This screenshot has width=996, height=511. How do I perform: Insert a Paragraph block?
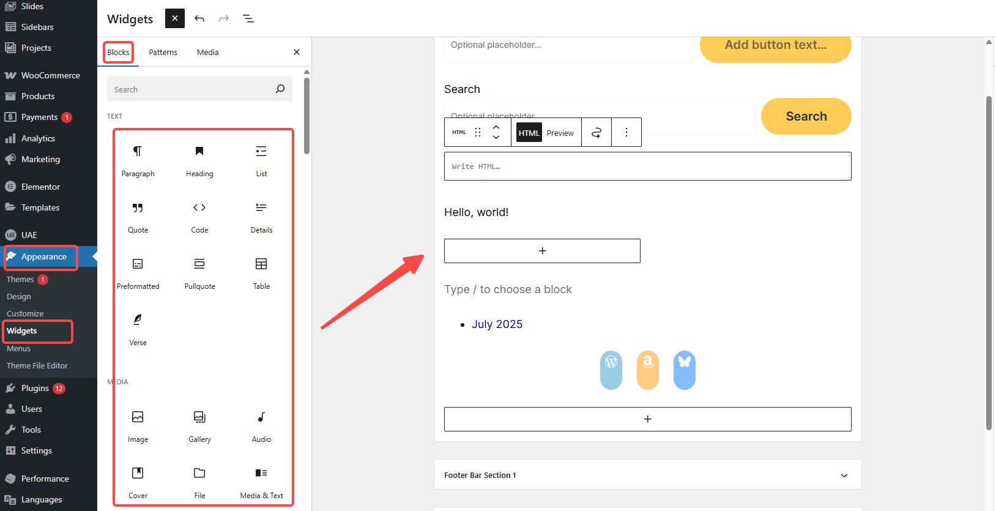pyautogui.click(x=138, y=160)
